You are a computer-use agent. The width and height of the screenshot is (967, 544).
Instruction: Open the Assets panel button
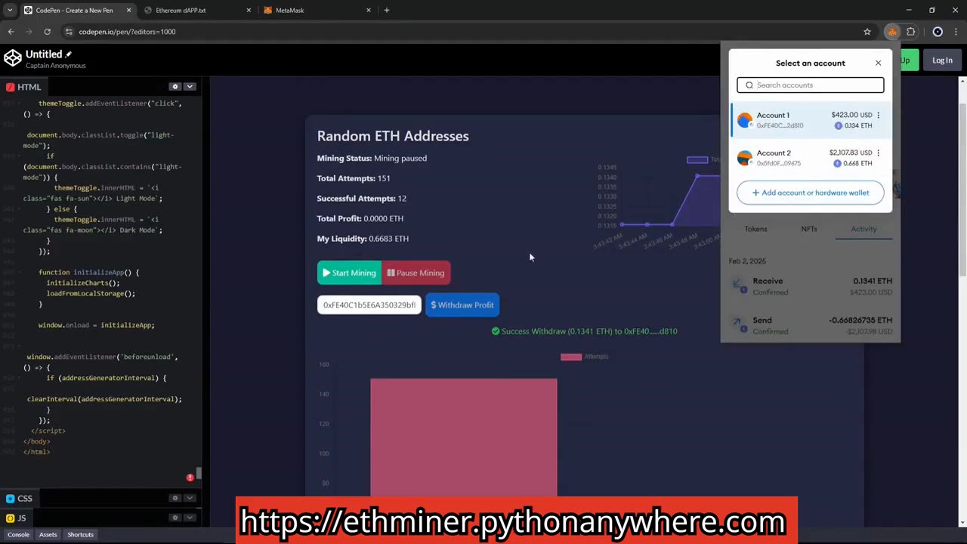tap(48, 535)
